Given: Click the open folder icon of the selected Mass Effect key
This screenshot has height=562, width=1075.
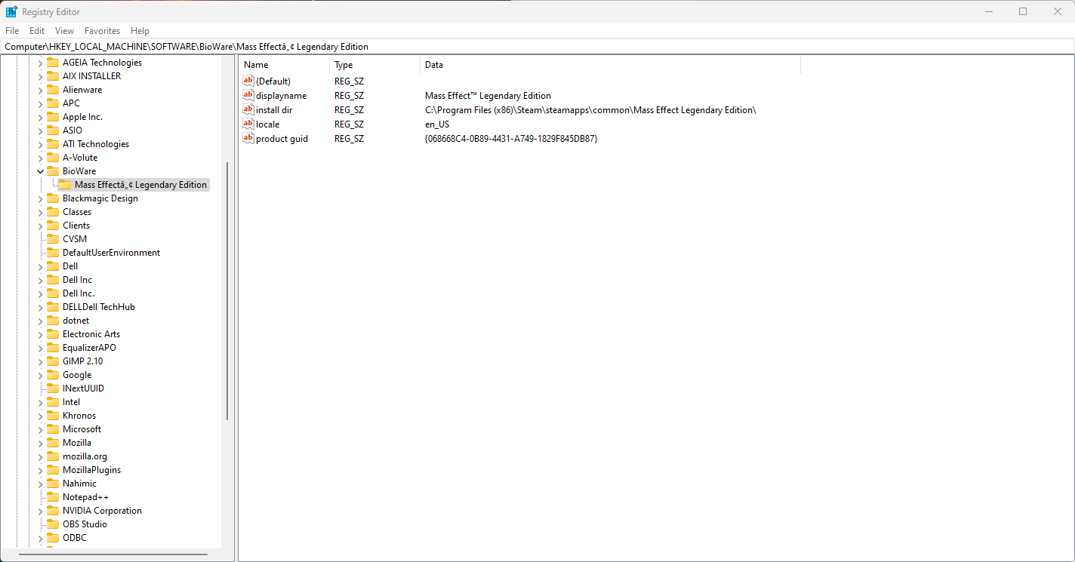Looking at the screenshot, I should pos(65,185).
